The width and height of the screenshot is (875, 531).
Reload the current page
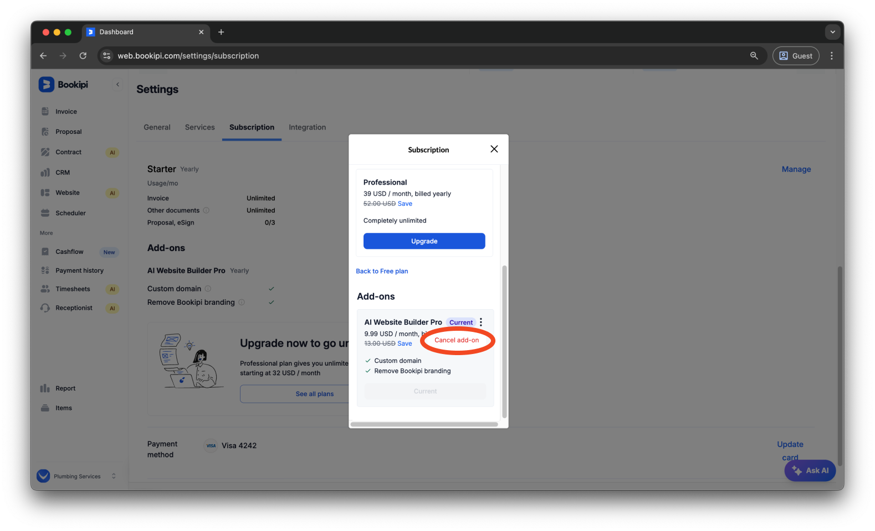click(x=83, y=56)
